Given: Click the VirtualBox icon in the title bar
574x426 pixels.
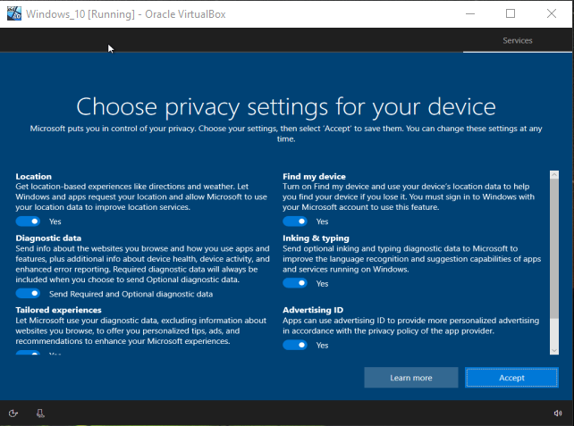Looking at the screenshot, I should click(13, 13).
